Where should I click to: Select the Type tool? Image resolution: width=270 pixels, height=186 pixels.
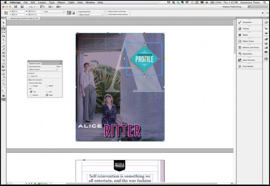tap(3, 39)
